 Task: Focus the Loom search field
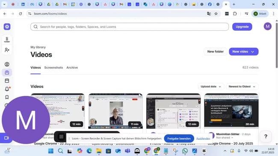[130, 27]
